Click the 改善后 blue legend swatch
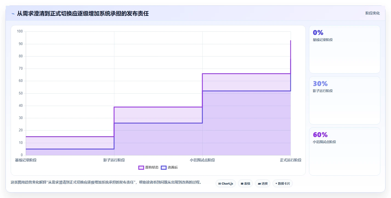Screen dimensions: 391x198 (164, 167)
